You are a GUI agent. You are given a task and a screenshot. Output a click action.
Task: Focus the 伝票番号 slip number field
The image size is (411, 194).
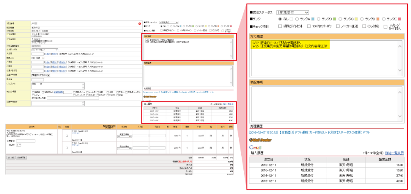pos(25,141)
